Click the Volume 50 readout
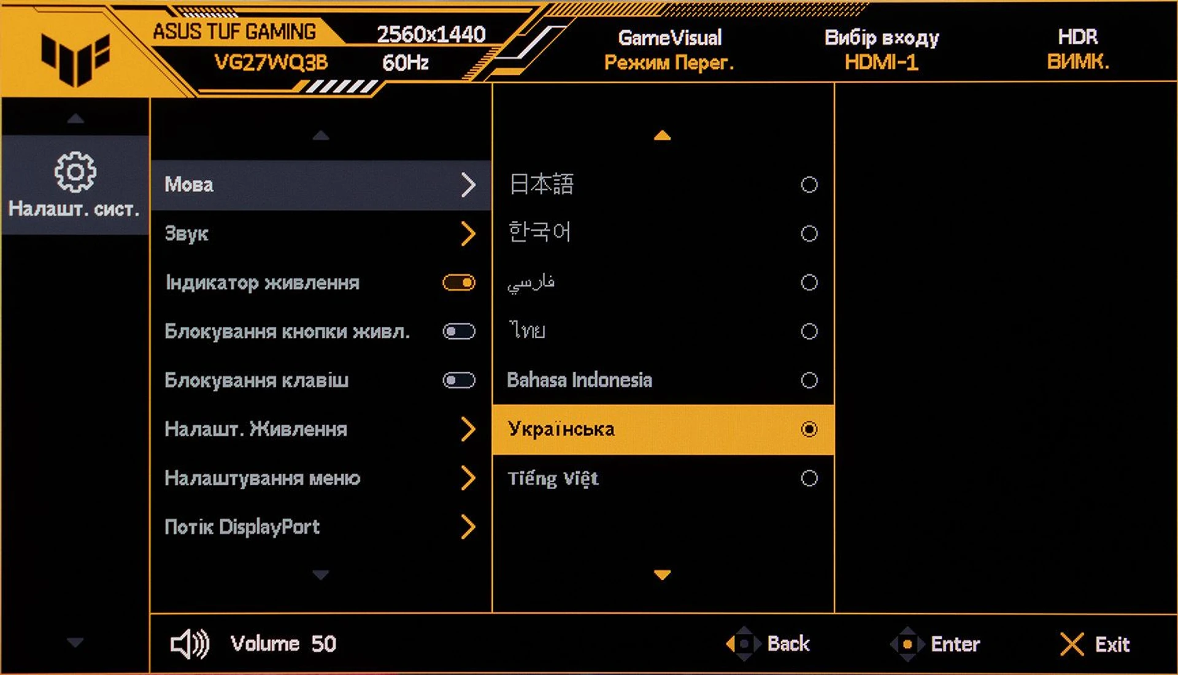The image size is (1178, 675). pos(283,644)
